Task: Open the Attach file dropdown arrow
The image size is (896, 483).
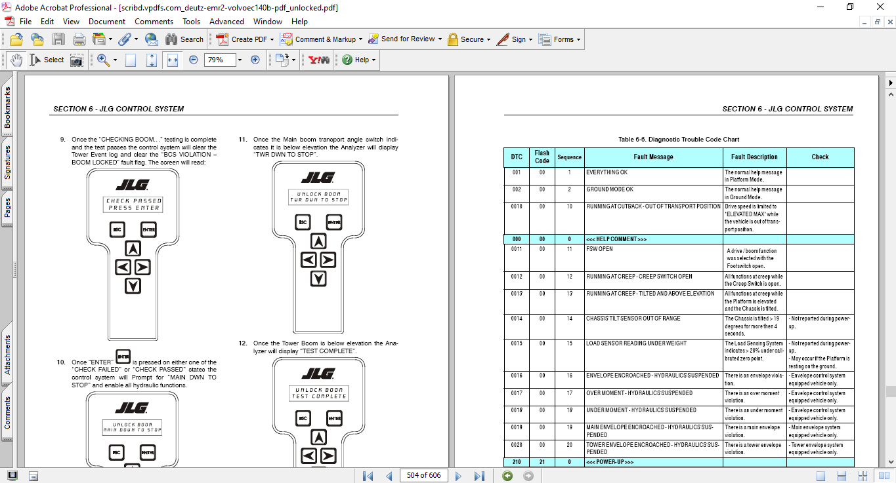Action: tap(135, 39)
